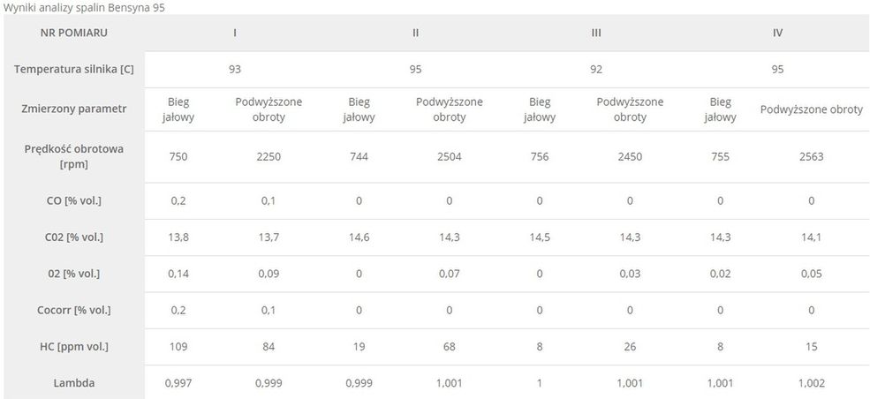Click '0,1' in the Cocorr [% vol.] row

pos(268,311)
